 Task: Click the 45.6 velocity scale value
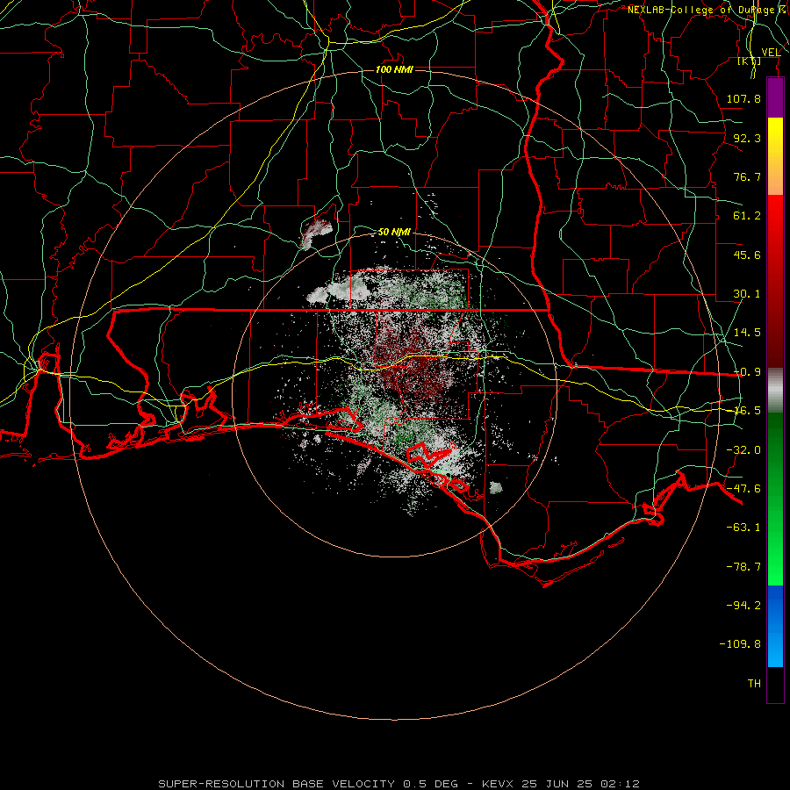[x=747, y=255]
